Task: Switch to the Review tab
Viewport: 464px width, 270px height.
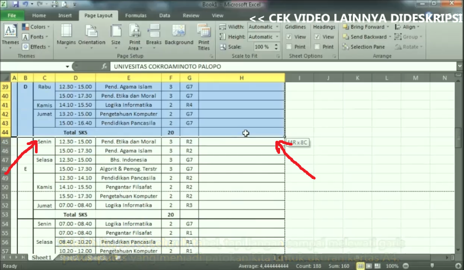Action: [191, 15]
